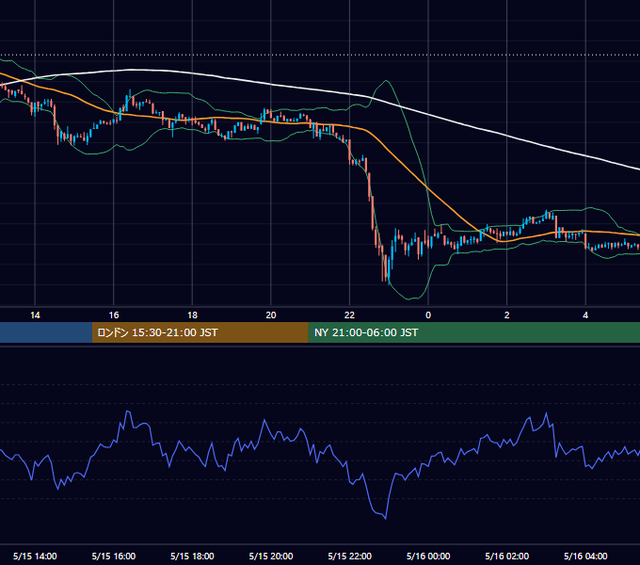Click the 20 hour label on price chart axis
The height and width of the screenshot is (565, 640).
pos(271,315)
